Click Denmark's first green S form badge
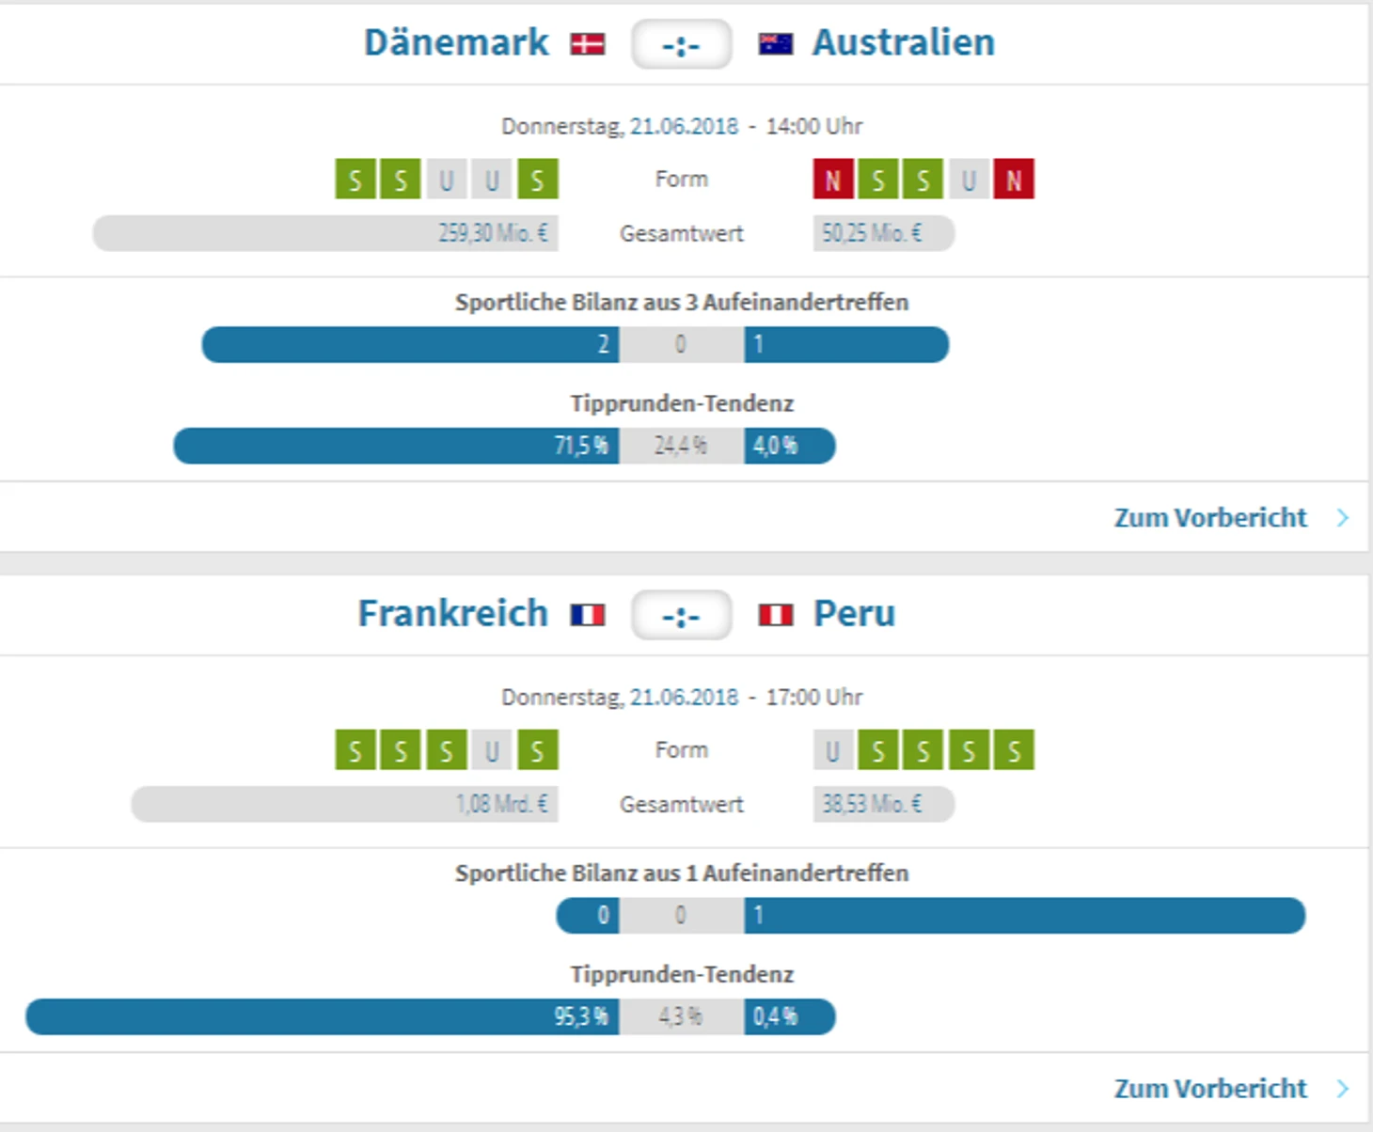 click(x=355, y=180)
